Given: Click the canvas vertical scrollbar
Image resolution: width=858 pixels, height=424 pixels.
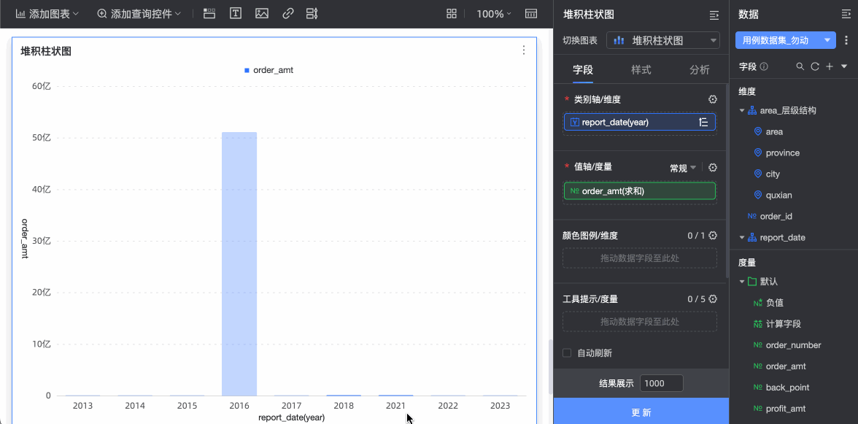Looking at the screenshot, I should (x=550, y=366).
